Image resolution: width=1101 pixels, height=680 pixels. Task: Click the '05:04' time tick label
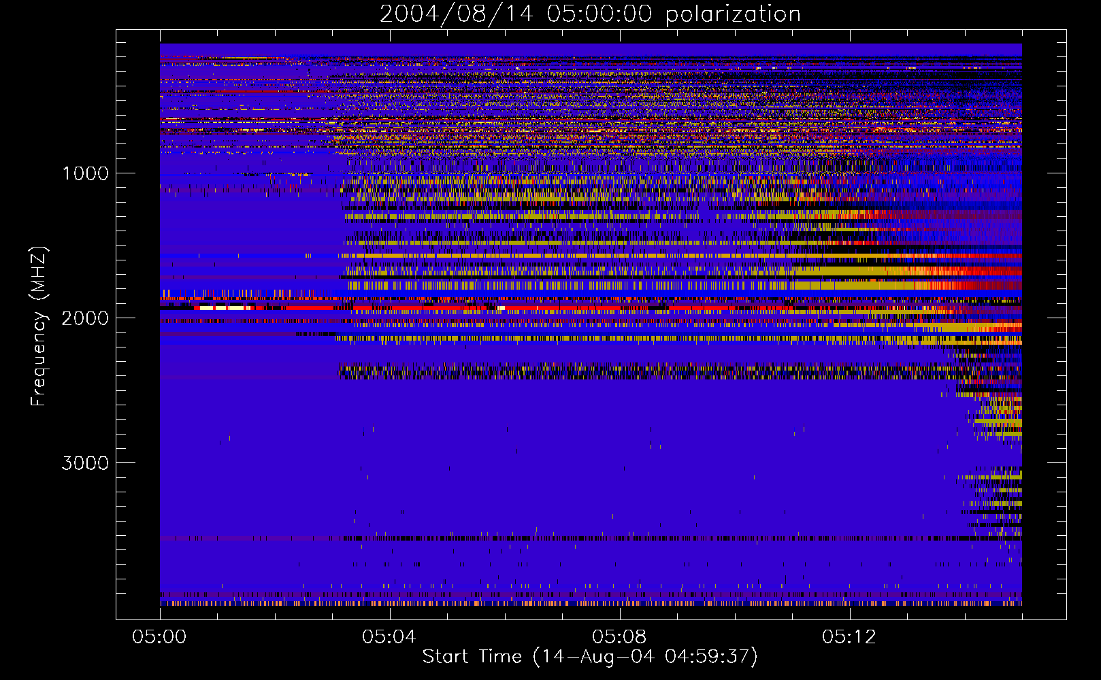click(x=389, y=637)
